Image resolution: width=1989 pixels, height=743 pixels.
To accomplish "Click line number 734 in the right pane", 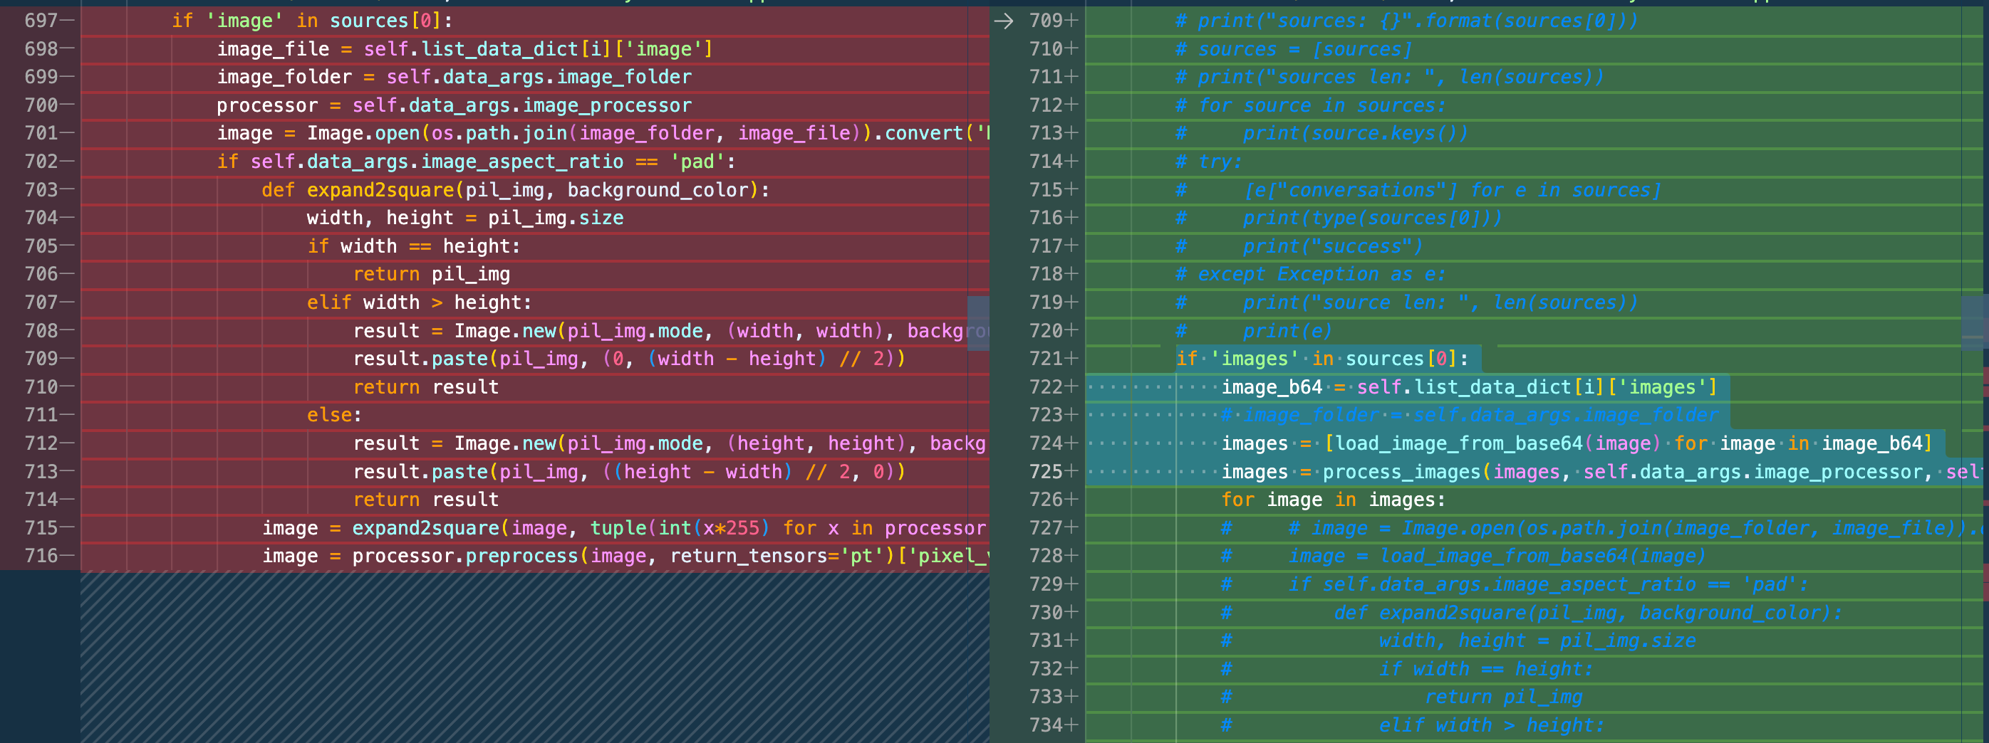I will pyautogui.click(x=1046, y=725).
